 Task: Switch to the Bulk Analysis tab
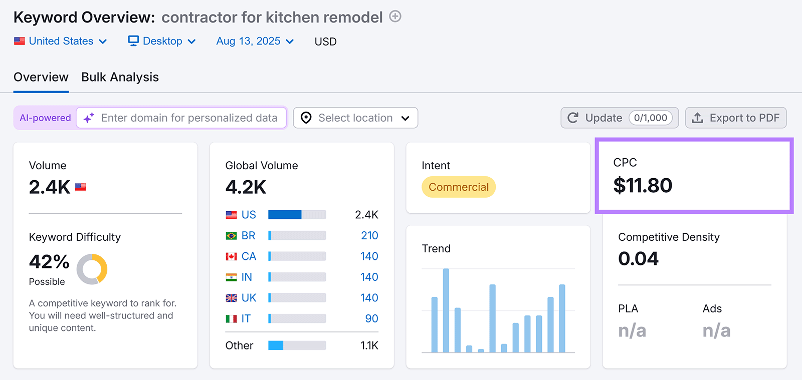(x=120, y=77)
